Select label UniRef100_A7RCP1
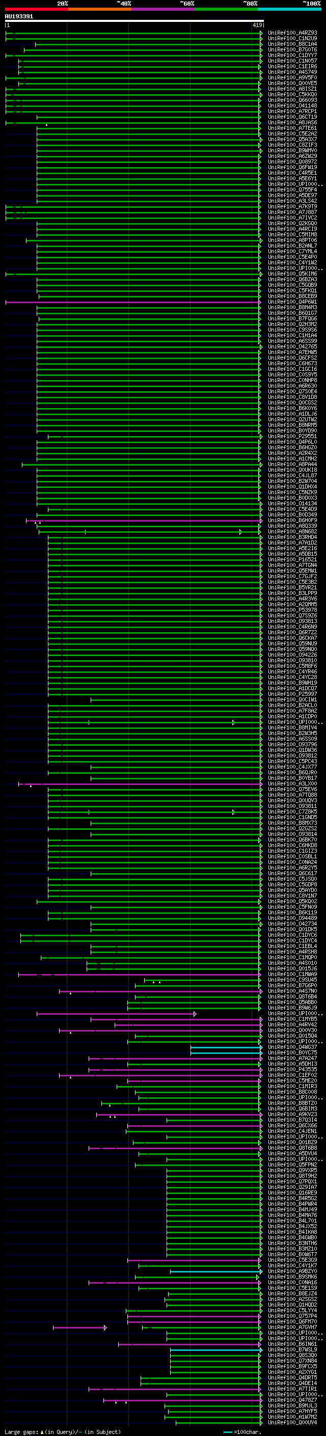Image resolution: width=326 pixels, height=1436 pixels. pyautogui.click(x=292, y=111)
